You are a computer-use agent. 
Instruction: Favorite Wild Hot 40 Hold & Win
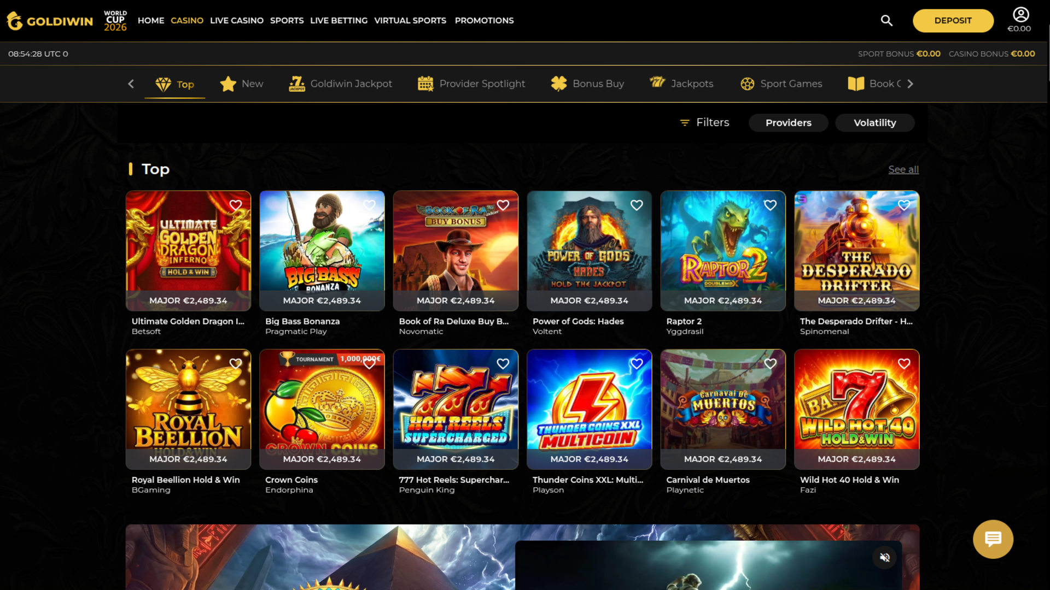(903, 364)
